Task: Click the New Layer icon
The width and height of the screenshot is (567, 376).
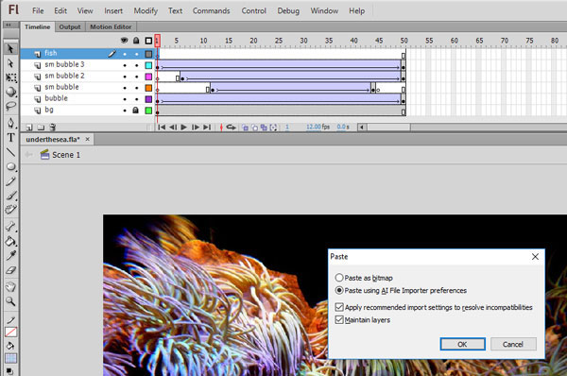Action: click(29, 128)
